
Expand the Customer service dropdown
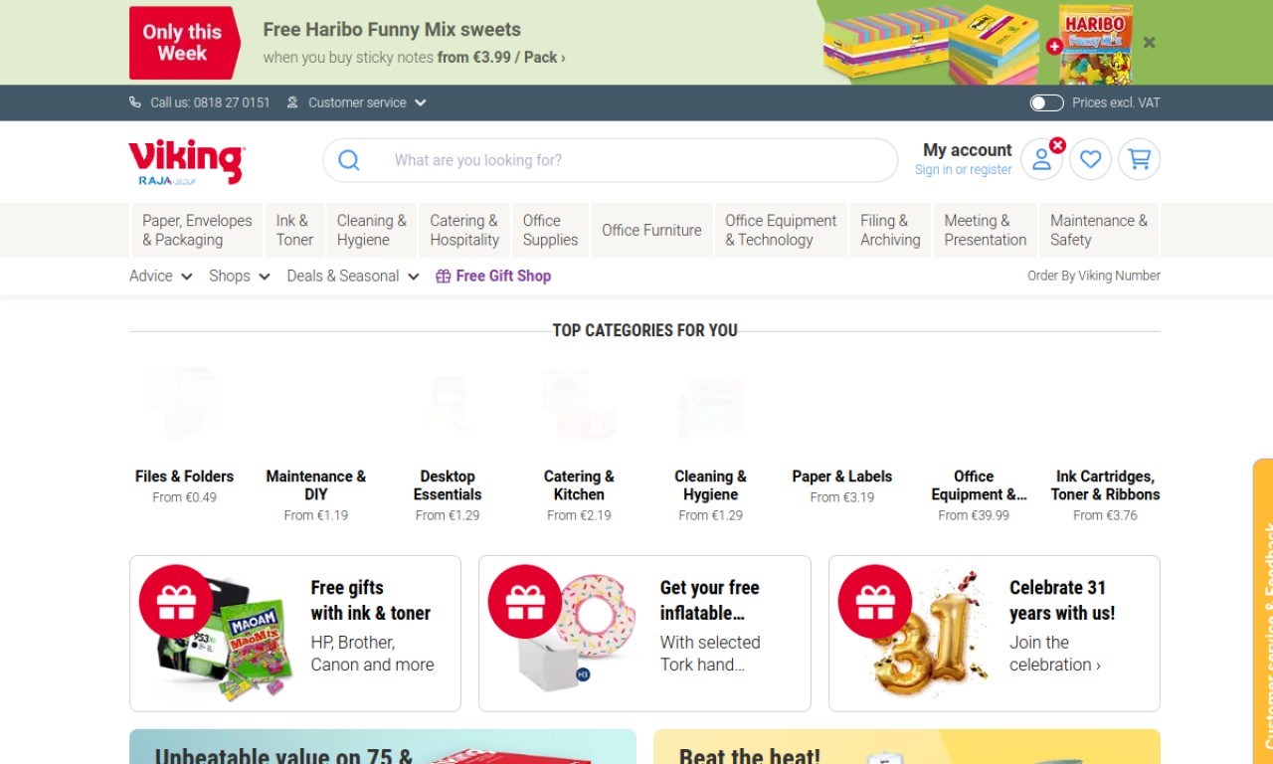(357, 102)
